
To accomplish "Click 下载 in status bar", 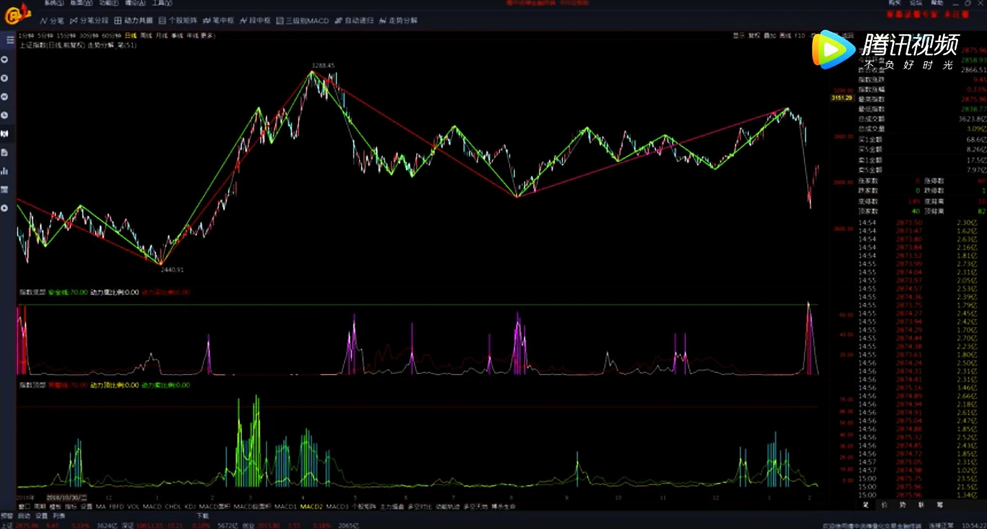I will click(202, 516).
